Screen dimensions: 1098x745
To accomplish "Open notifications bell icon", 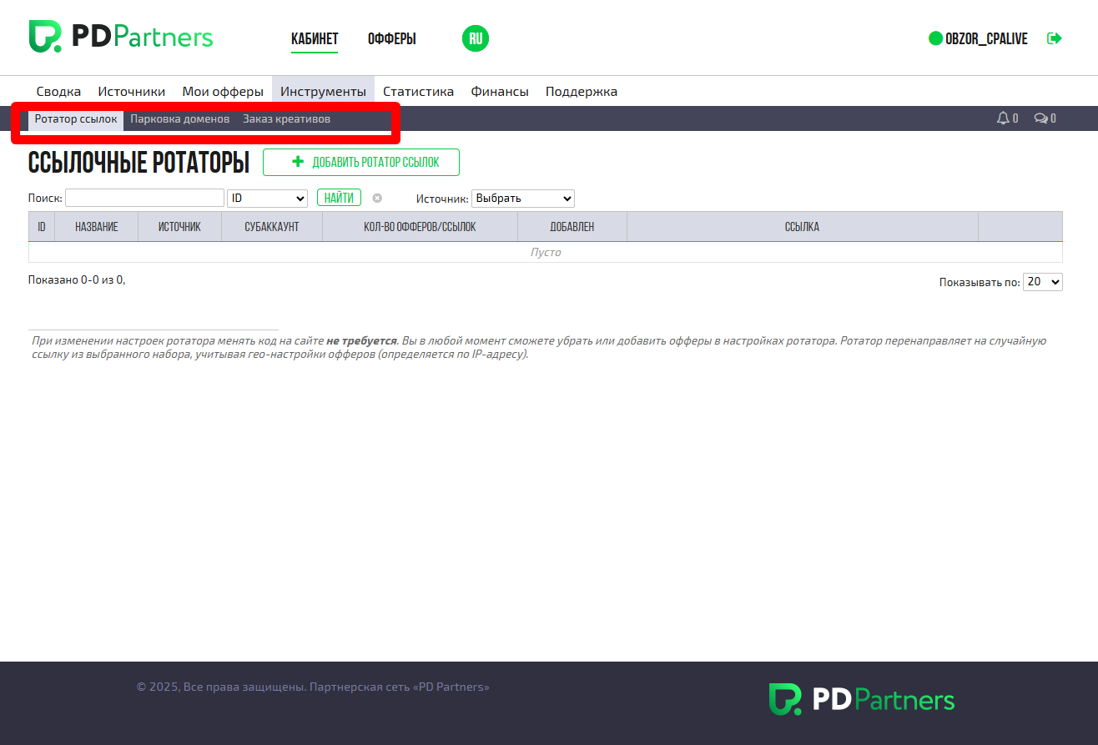I will 1003,118.
